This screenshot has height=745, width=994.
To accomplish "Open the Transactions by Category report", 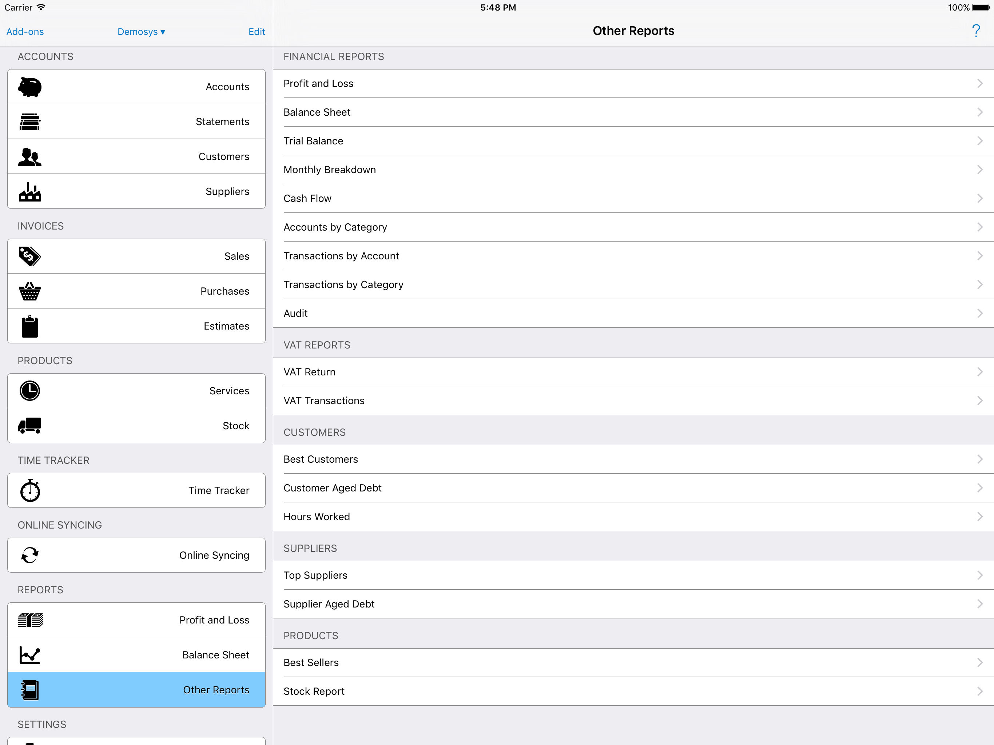I will 343,284.
